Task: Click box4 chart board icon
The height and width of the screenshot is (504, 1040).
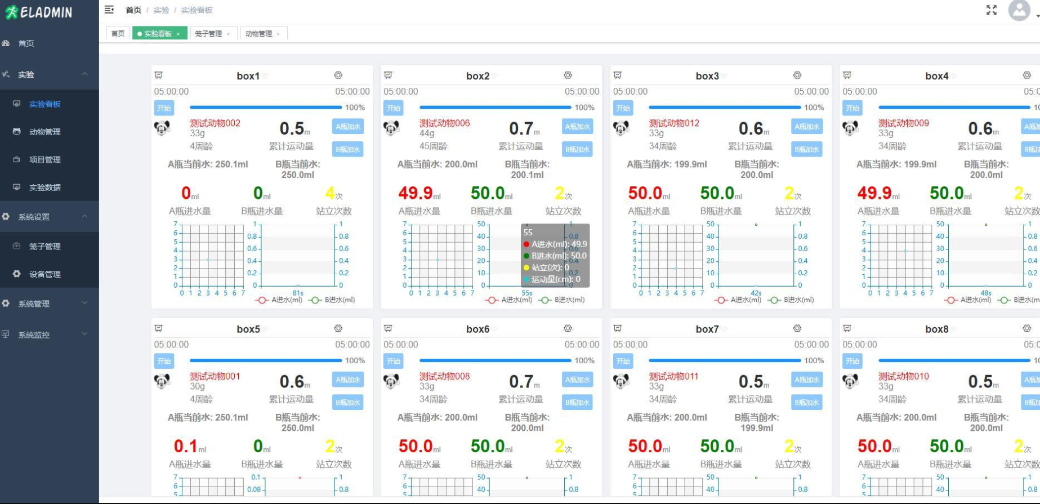Action: click(x=847, y=75)
